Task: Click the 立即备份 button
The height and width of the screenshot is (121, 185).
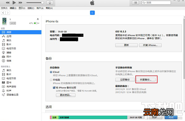Action: (x=125, y=80)
